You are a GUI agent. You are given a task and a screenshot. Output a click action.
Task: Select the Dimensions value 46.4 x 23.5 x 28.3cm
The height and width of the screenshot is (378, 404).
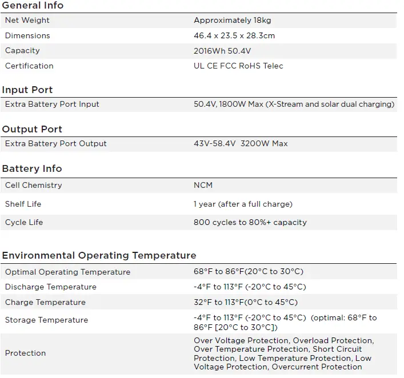point(234,35)
